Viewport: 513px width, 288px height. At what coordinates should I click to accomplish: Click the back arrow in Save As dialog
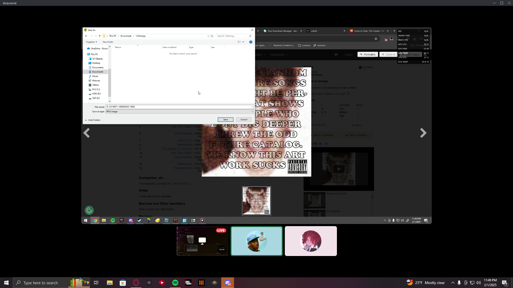point(86,36)
